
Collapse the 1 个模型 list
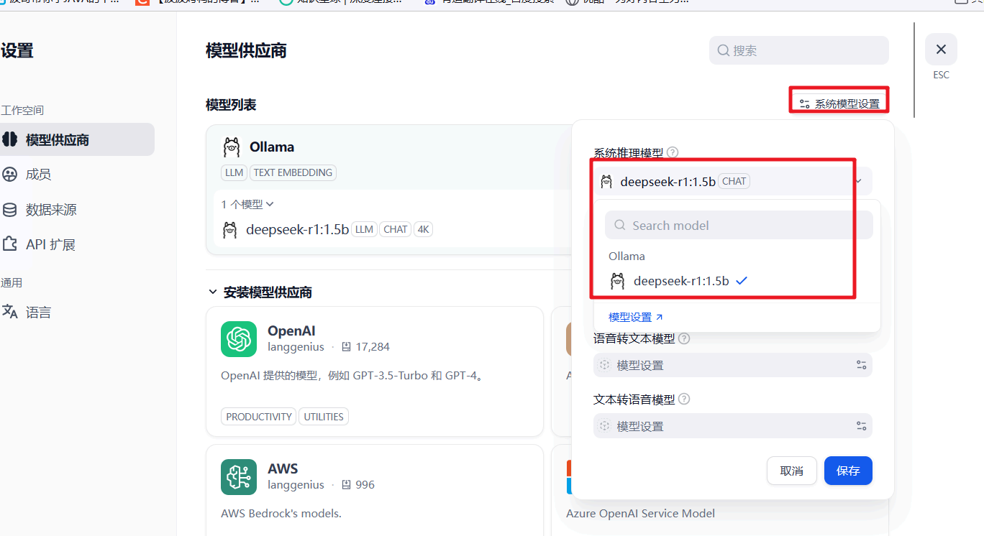[x=247, y=204]
